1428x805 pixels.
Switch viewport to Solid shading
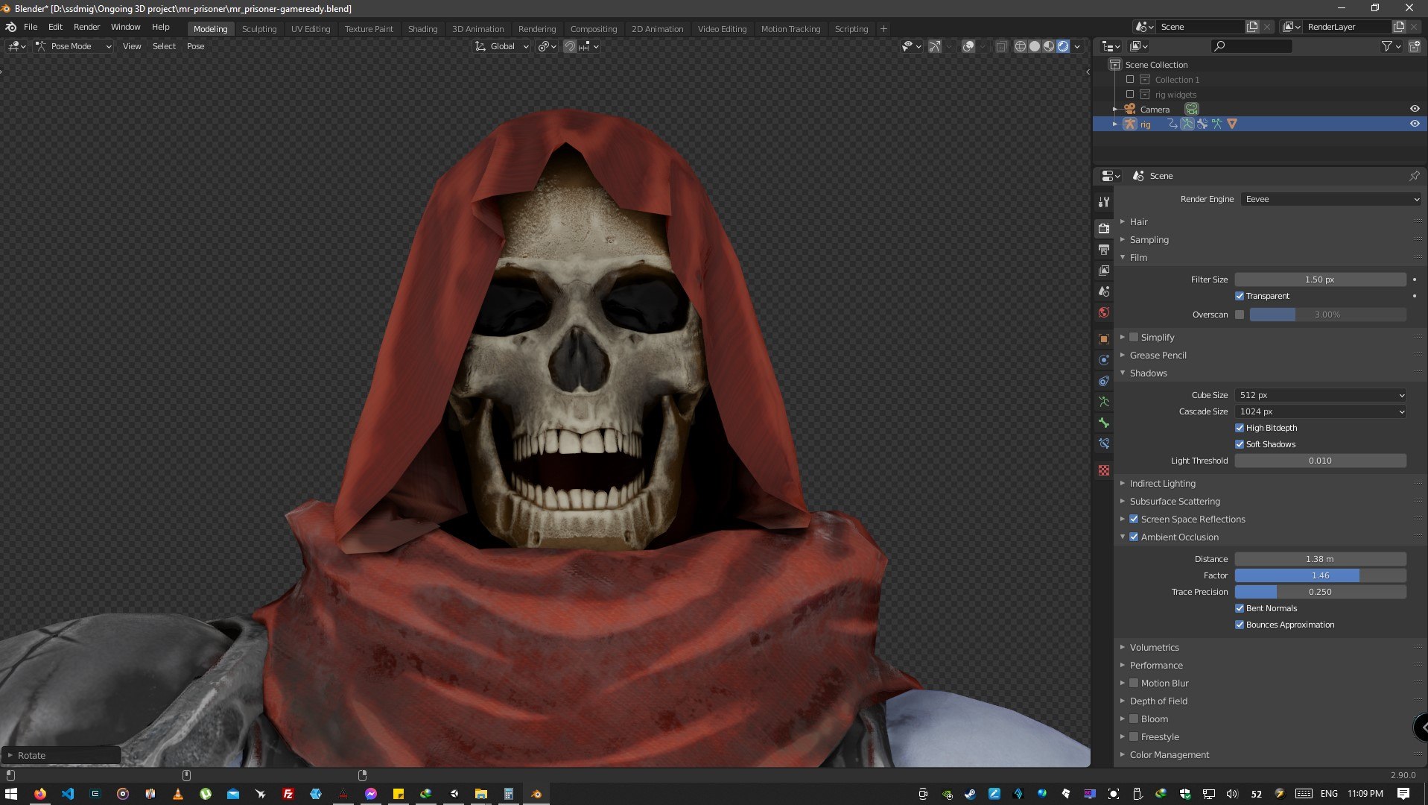[1035, 46]
